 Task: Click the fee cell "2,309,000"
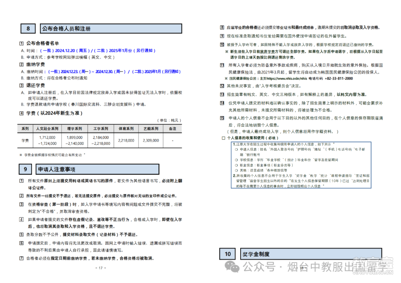tap(151, 140)
